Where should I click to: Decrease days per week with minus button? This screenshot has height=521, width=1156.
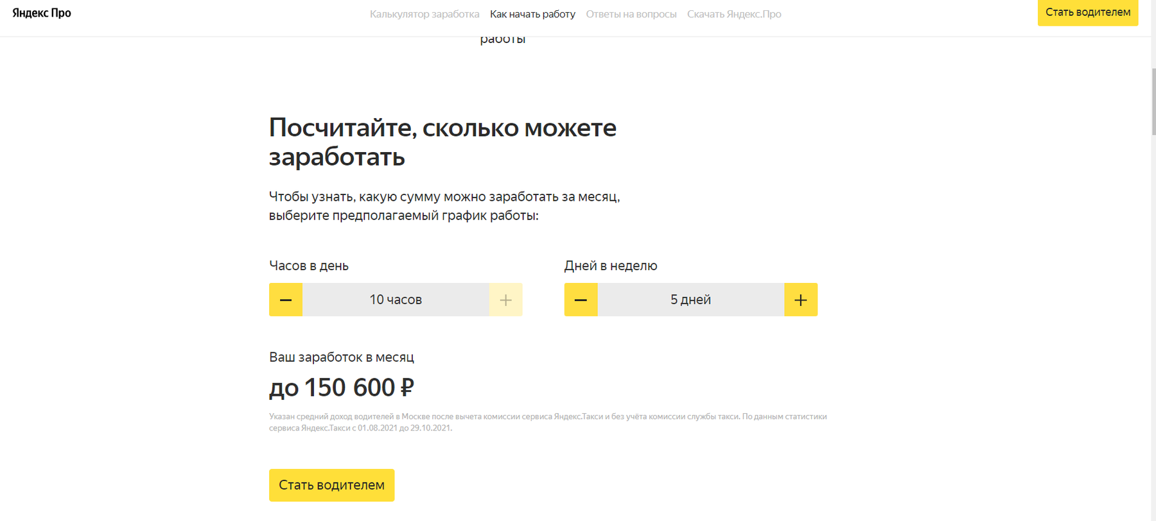pos(581,300)
